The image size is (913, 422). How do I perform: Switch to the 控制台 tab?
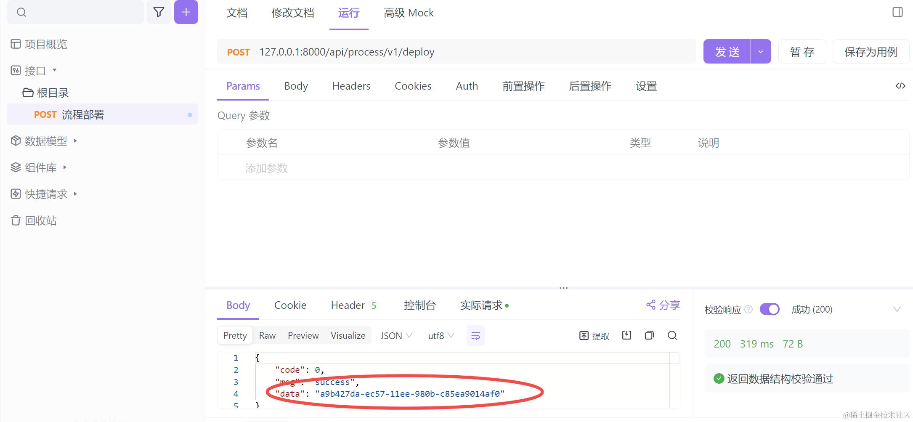[x=419, y=305]
